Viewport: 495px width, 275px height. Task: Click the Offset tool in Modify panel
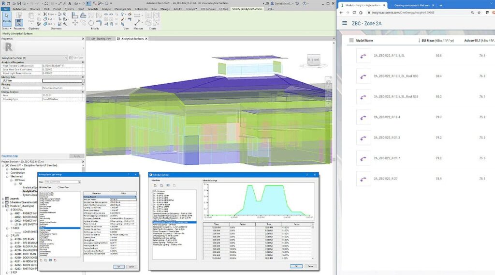point(83,15)
